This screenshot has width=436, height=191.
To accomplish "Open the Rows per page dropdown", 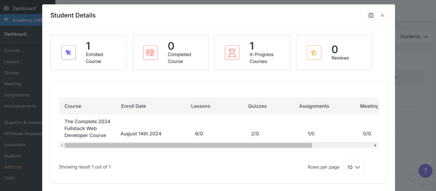I will 353,167.
